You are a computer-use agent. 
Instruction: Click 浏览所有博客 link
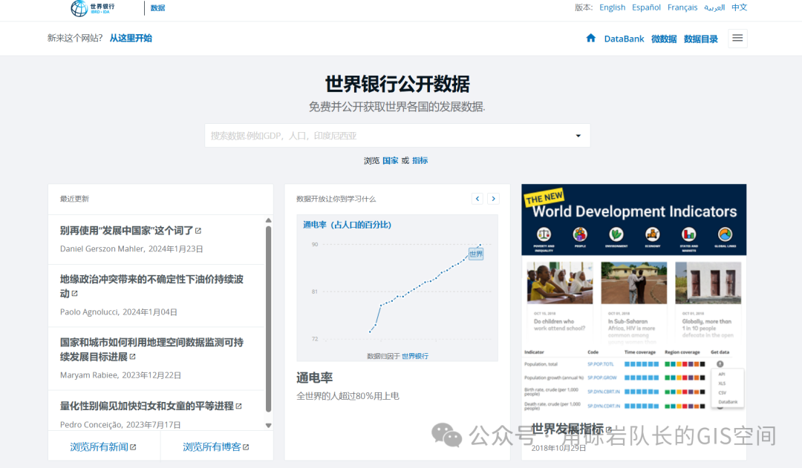[212, 447]
